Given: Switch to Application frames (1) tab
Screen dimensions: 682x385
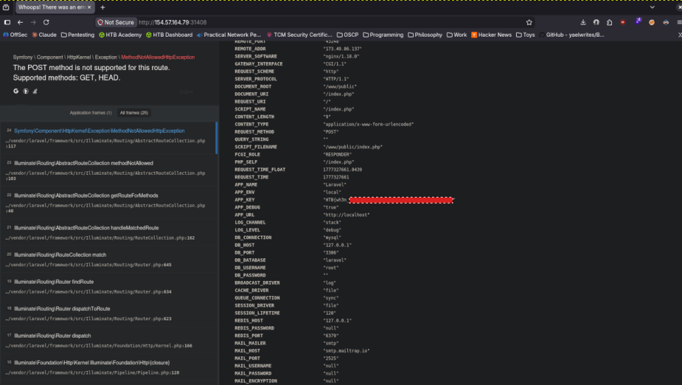Looking at the screenshot, I should 91,113.
